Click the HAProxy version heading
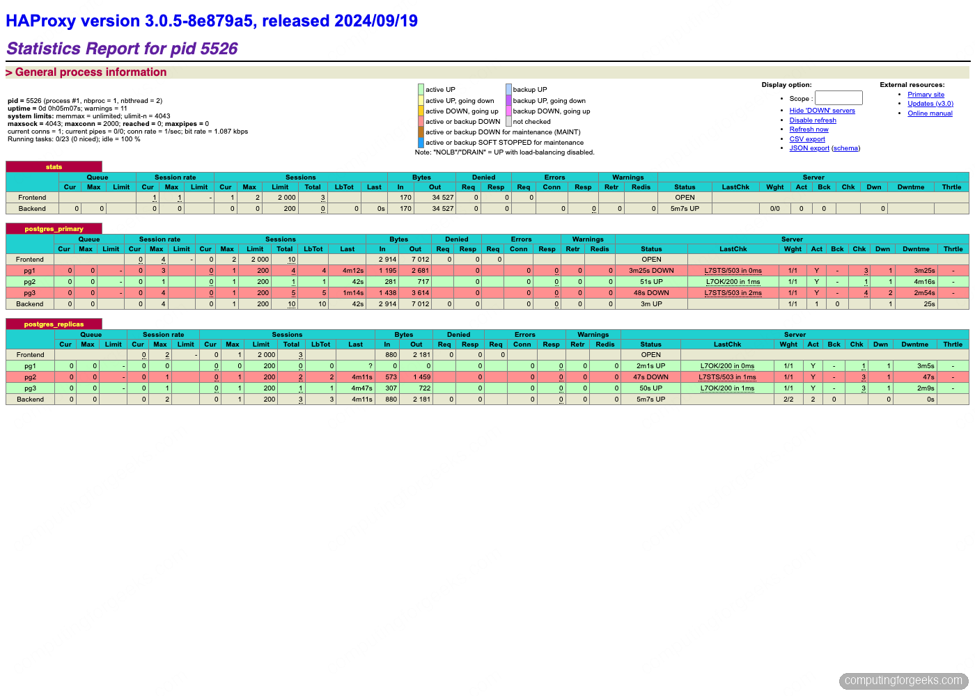 [x=212, y=21]
